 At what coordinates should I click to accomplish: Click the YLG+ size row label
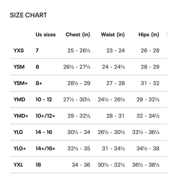click(20, 148)
